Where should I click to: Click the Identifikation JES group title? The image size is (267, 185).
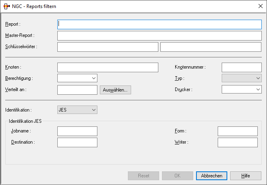[25, 121]
